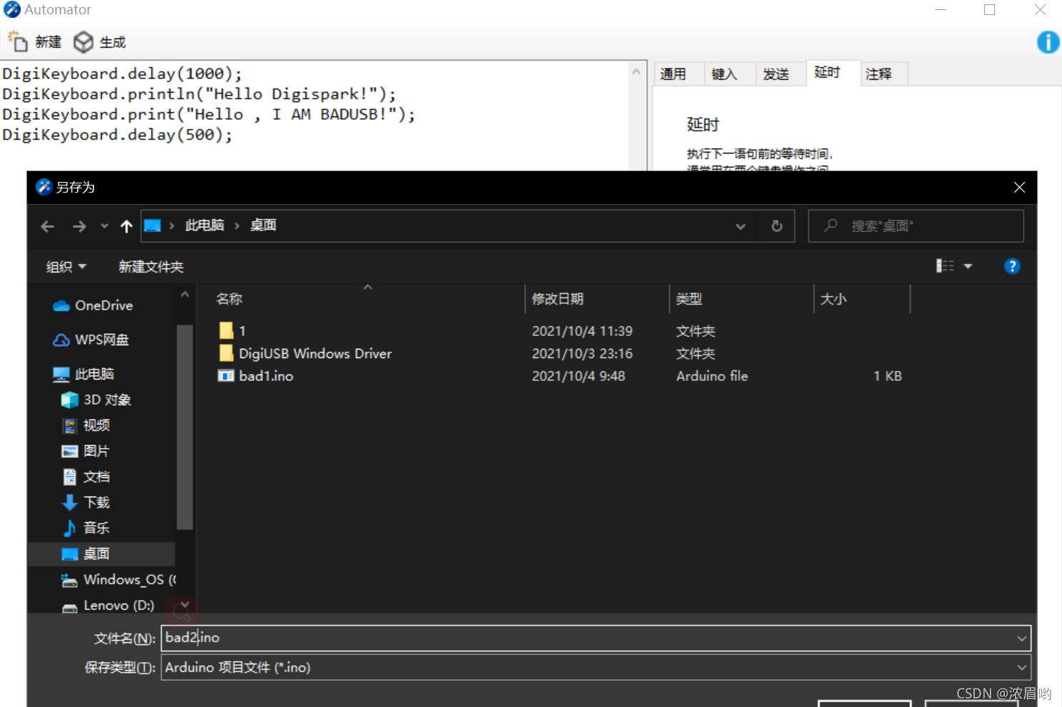
Task: Go back with the left arrow in Save dialog
Action: 48,226
